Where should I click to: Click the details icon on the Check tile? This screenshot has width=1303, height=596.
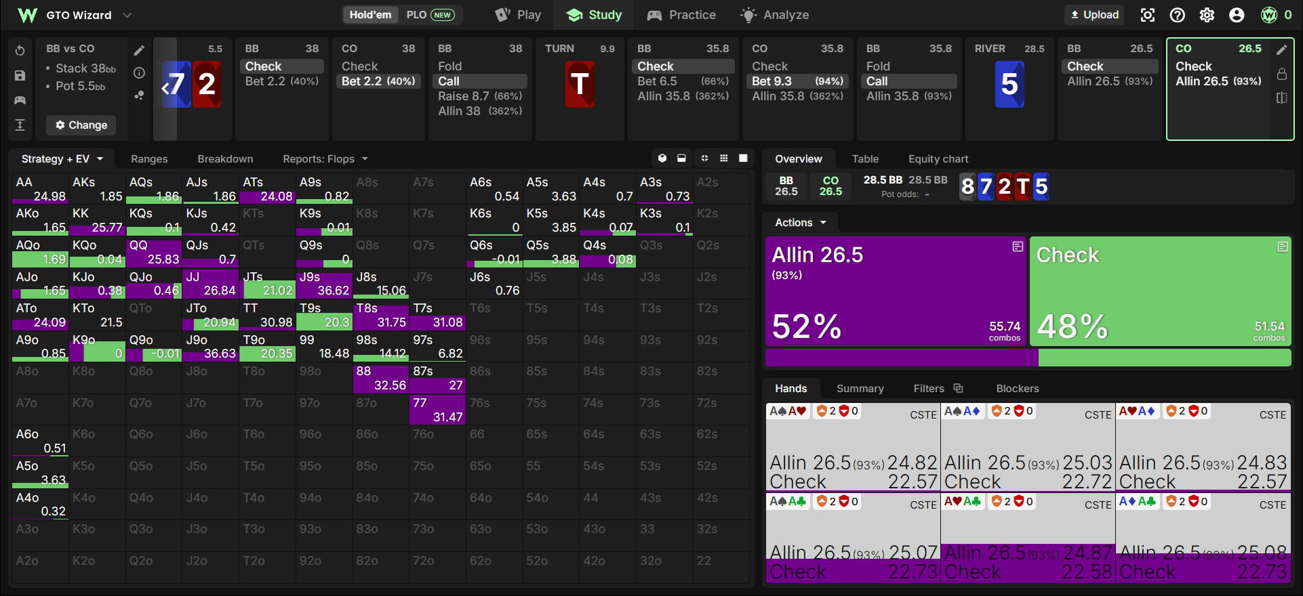[x=1283, y=247]
